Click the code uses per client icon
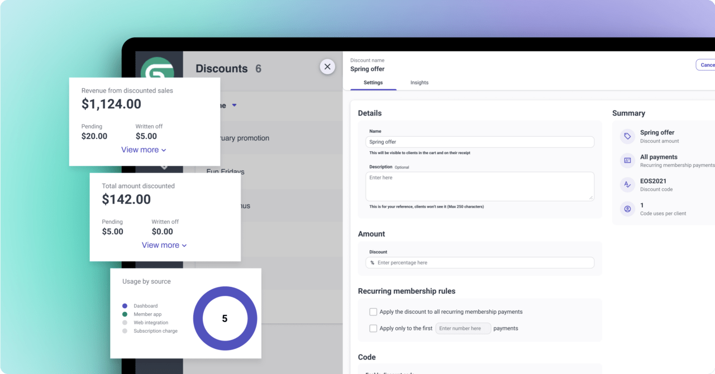This screenshot has width=715, height=374. [x=627, y=209]
